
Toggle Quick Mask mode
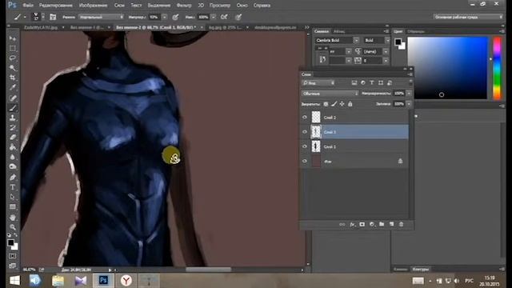point(13,256)
